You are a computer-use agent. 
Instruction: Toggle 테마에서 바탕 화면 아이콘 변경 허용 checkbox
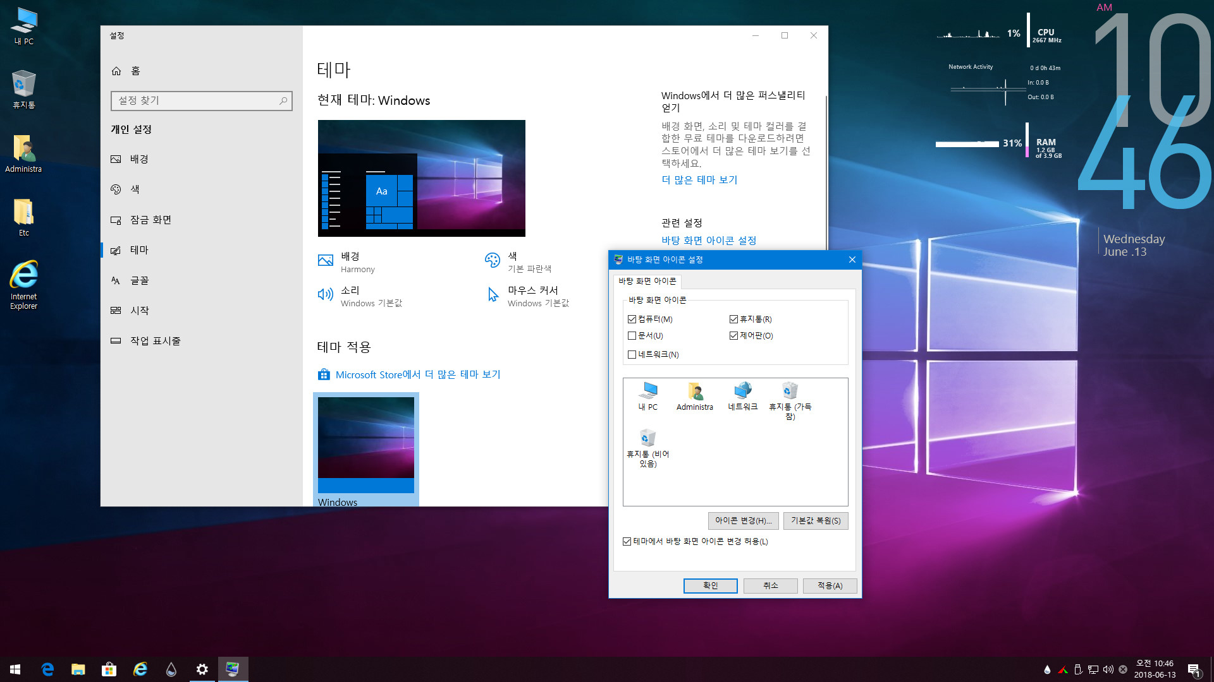pyautogui.click(x=627, y=542)
